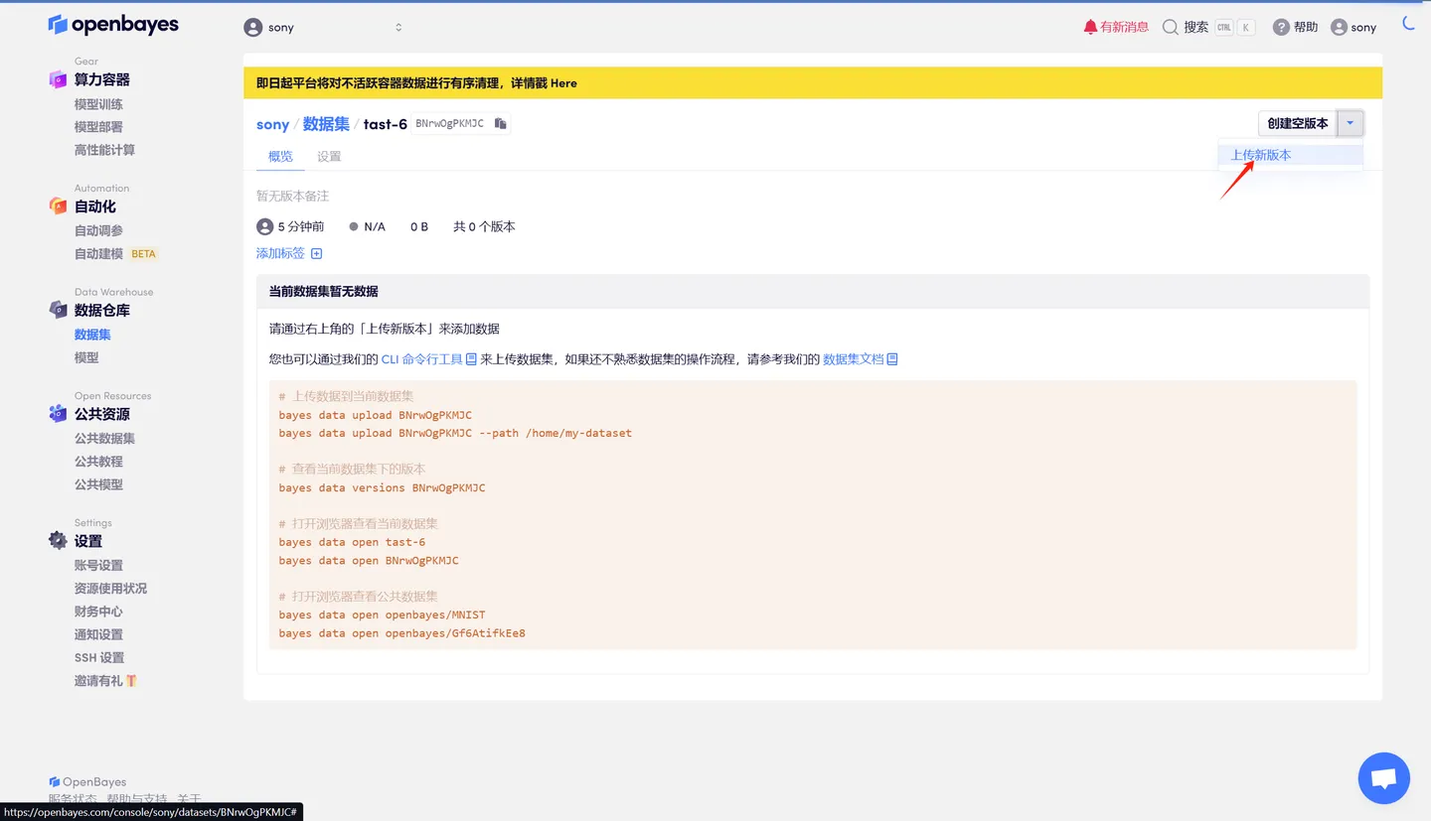Open the 数据仓库 data warehouse icon
The image size is (1431, 821).
[x=58, y=310]
